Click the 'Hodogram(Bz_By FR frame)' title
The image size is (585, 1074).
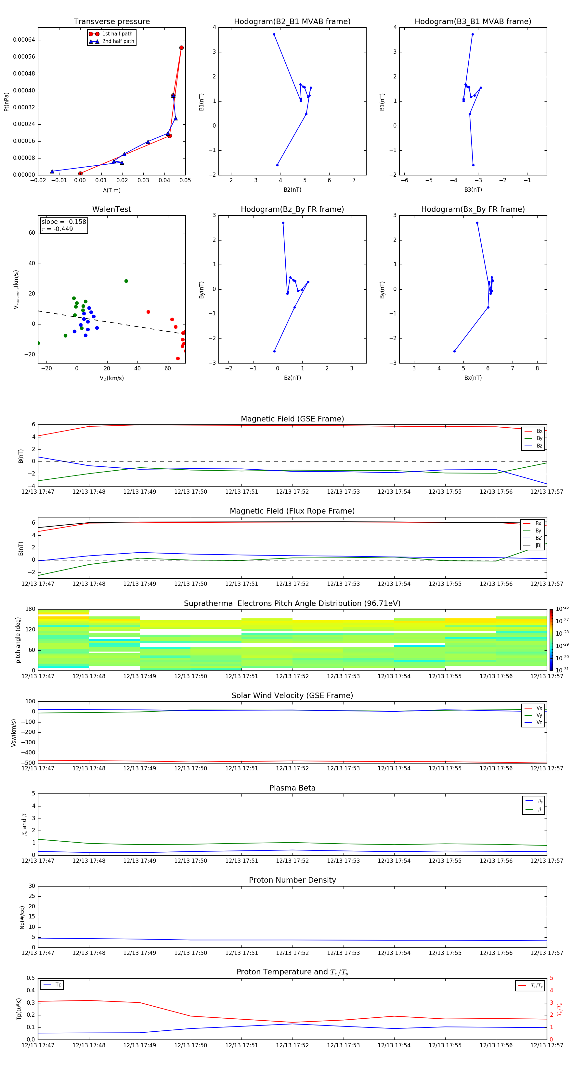click(292, 209)
